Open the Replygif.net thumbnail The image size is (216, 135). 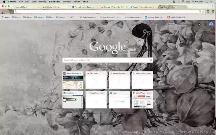[96, 100]
